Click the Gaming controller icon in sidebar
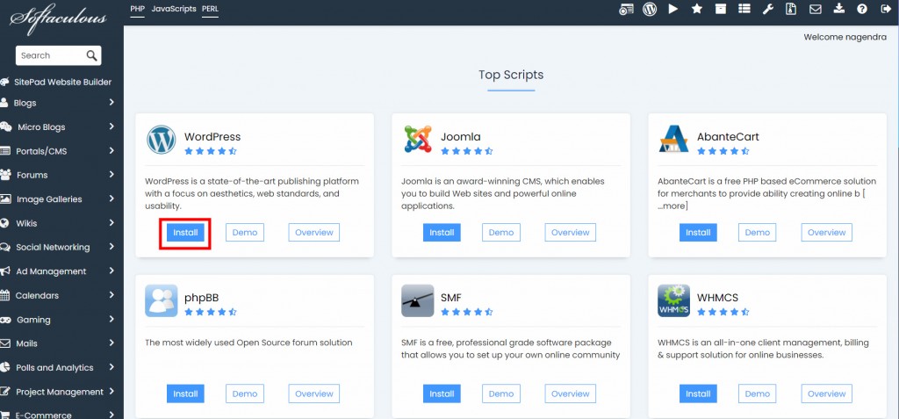The width and height of the screenshot is (899, 419). click(5, 319)
